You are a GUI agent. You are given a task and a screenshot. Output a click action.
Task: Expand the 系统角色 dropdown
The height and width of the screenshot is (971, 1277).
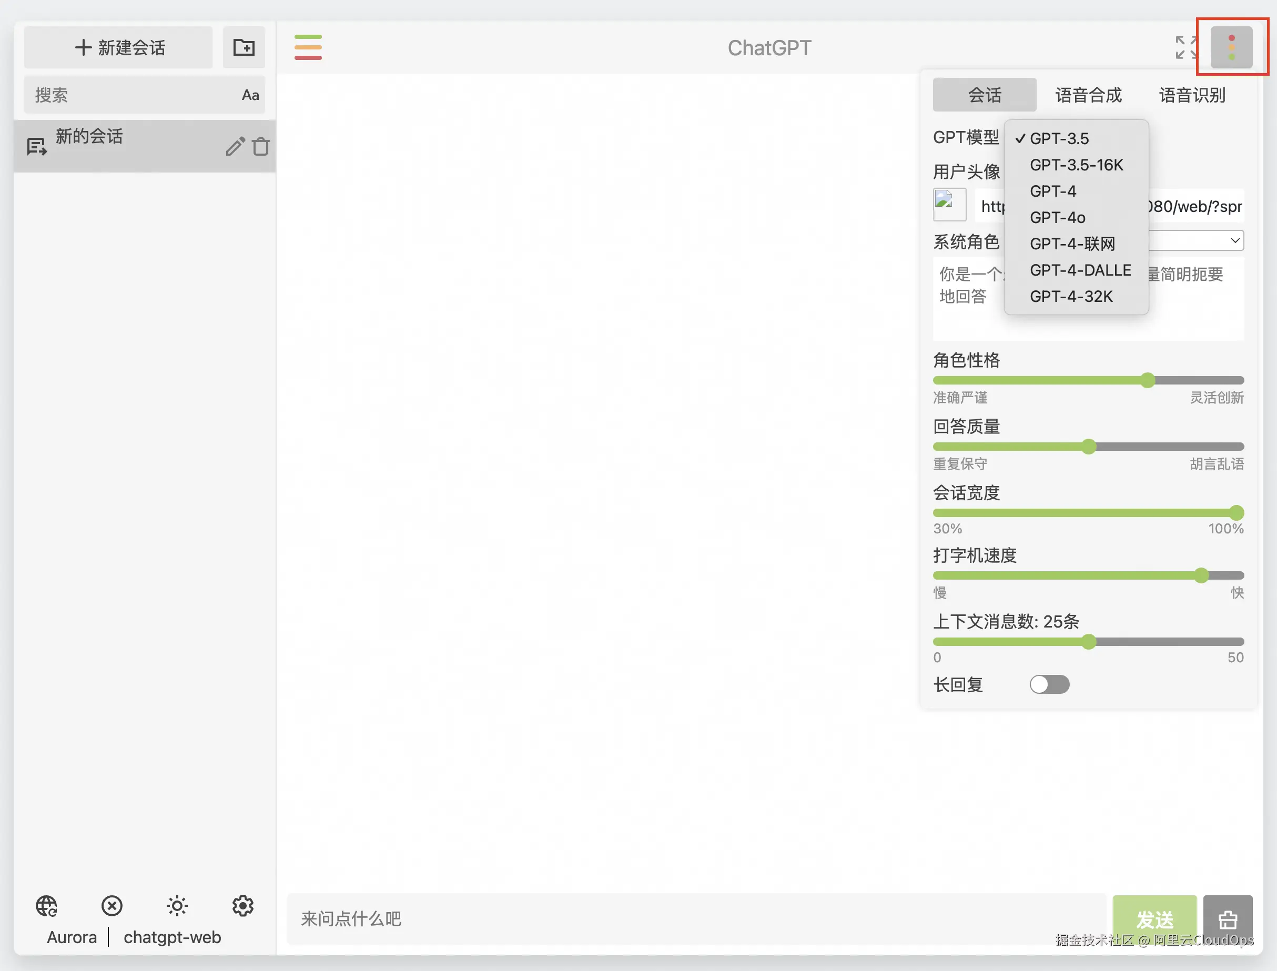[x=1234, y=240]
